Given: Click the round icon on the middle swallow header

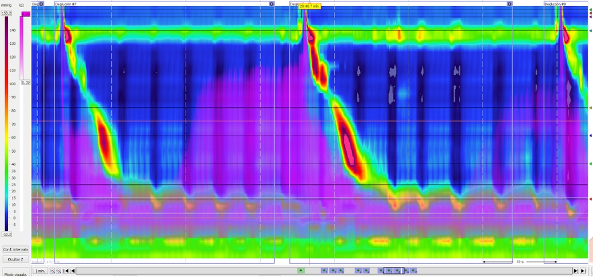Looking at the screenshot, I should 510,4.
